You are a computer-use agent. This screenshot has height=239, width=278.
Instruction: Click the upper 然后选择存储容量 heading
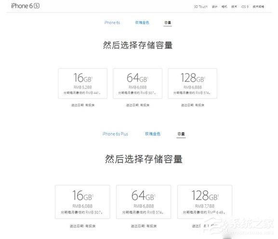coord(138,45)
